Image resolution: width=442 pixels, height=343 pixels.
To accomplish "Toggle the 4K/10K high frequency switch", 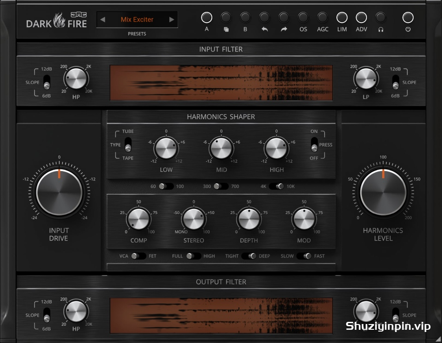I will pos(276,186).
